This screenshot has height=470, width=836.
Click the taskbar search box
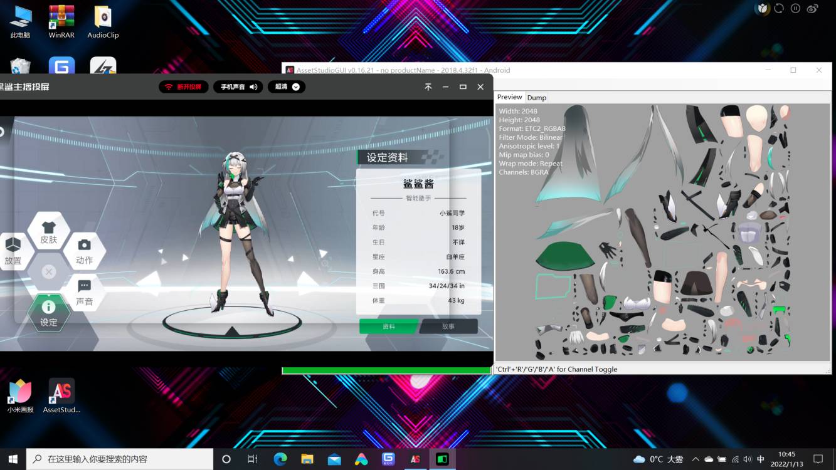(x=120, y=459)
